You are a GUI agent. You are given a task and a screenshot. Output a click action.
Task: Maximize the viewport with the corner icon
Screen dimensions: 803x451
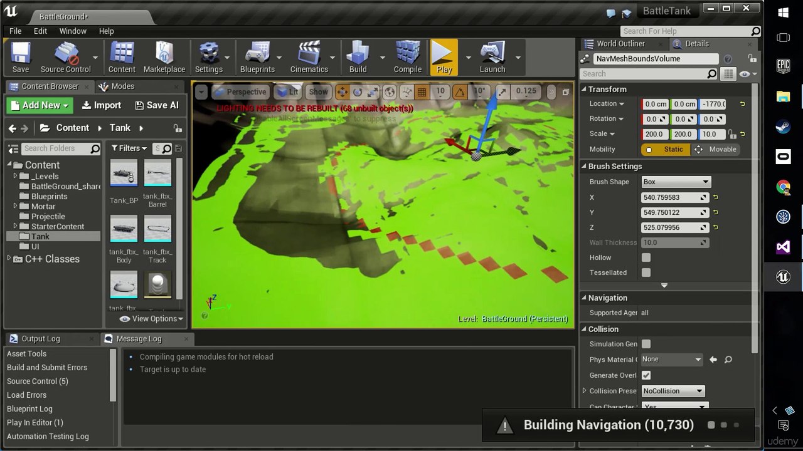[565, 92]
